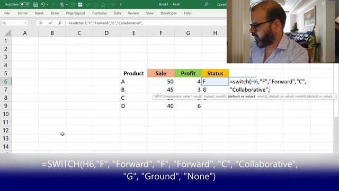Select row header 14
339x191 pixels.
(x=6, y=146)
